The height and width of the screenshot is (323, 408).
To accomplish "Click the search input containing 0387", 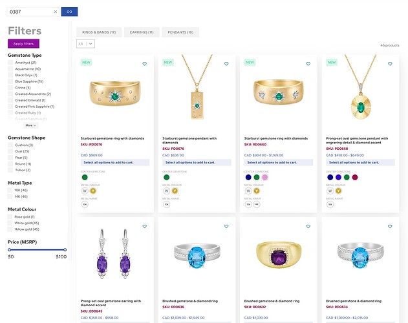I will click(30, 12).
